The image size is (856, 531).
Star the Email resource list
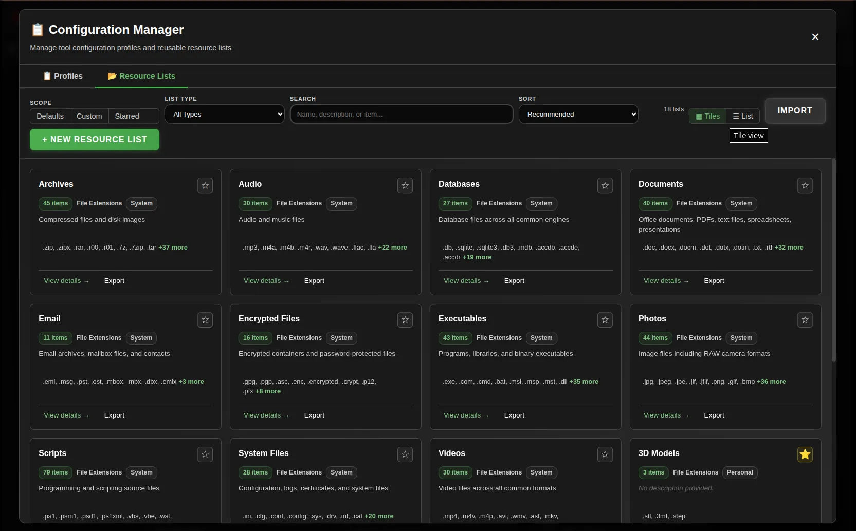click(205, 320)
